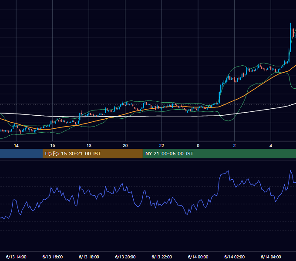Click the '14' hour axis label
This screenshot has height=261, width=296.
point(16,146)
